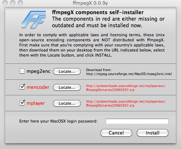Uncheck the mplayer checkbox

22,103
